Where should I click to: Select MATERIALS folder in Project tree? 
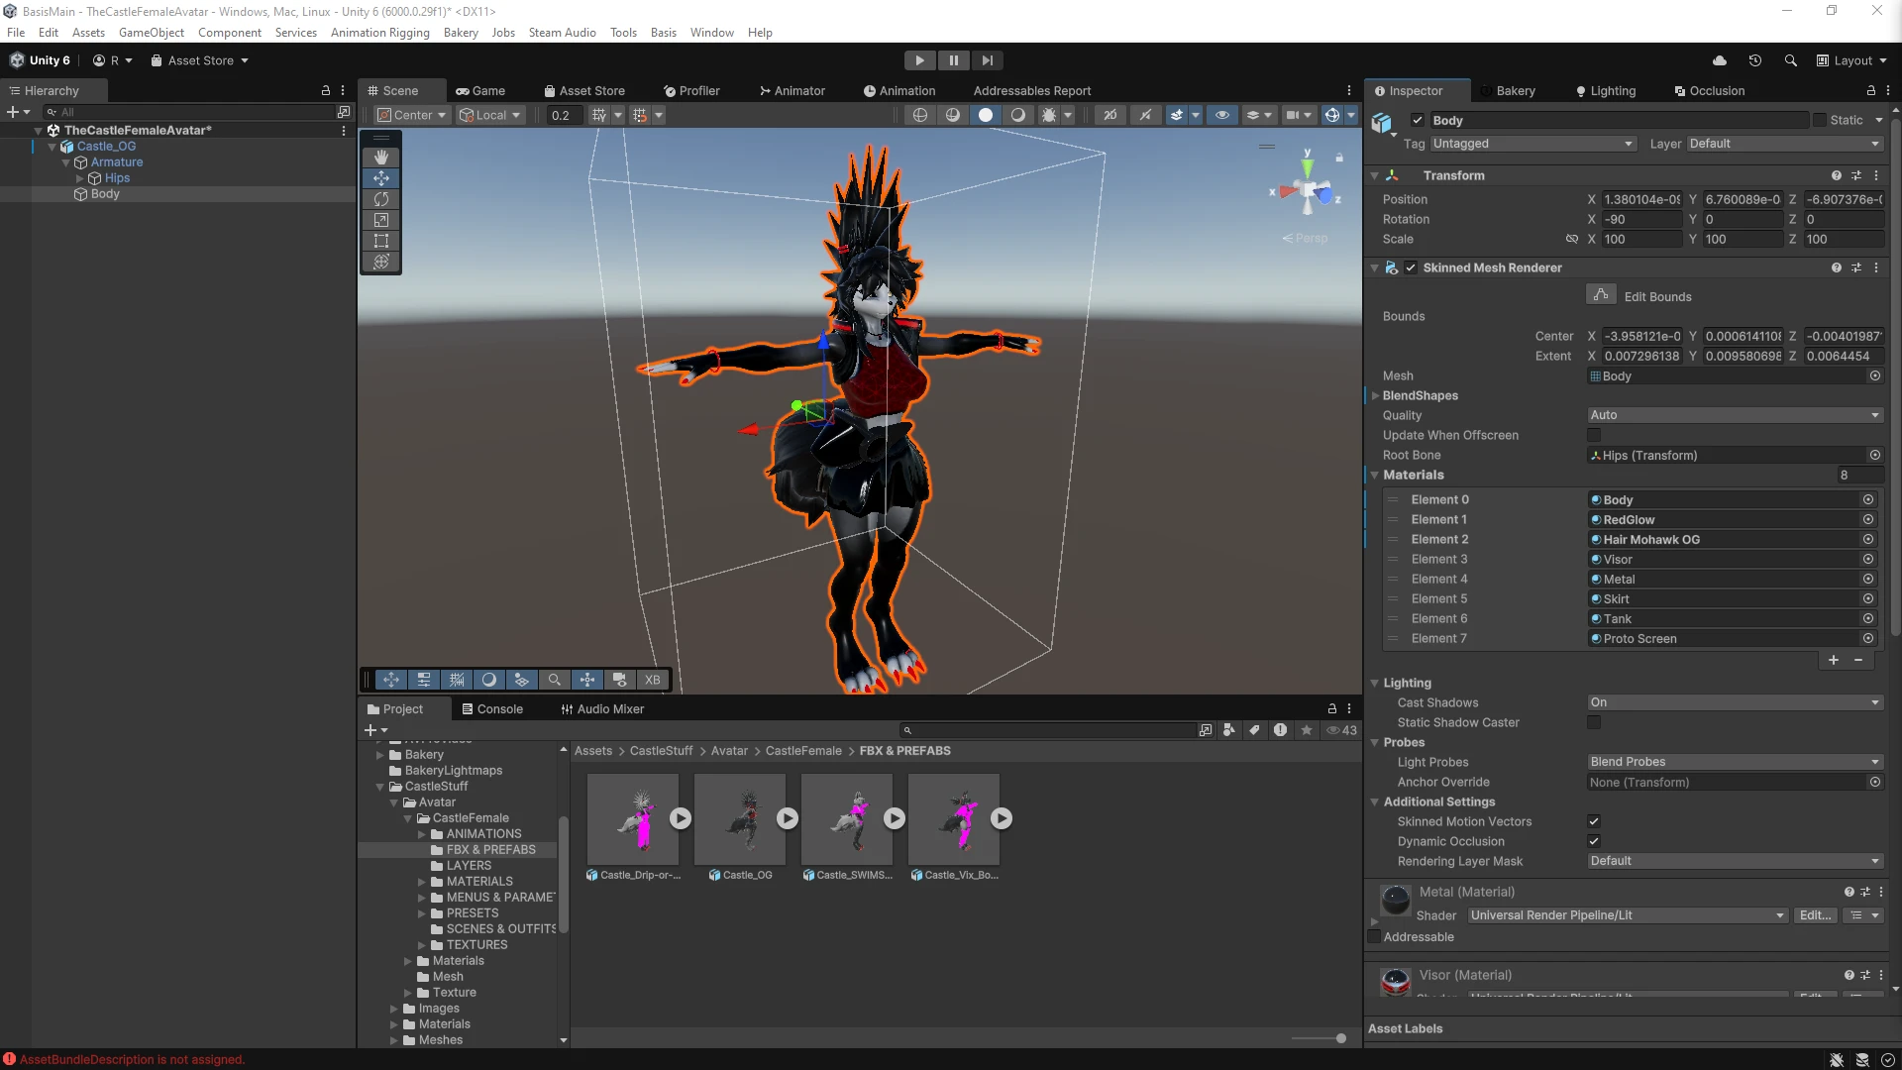[479, 881]
